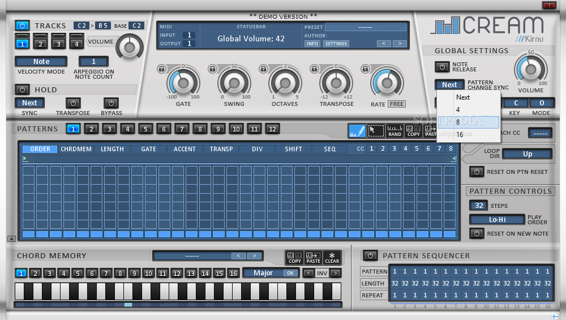
Task: Click the INV inversion button
Action: coord(322,273)
